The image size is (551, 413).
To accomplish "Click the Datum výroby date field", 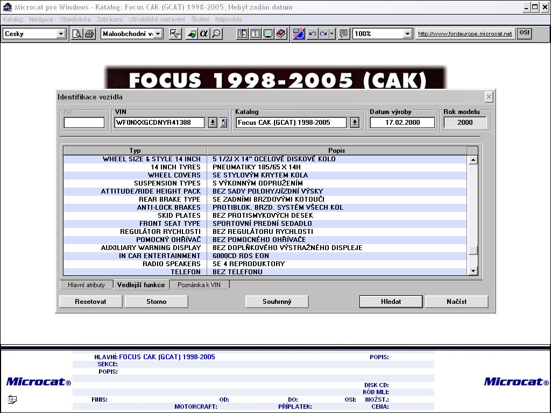I will [x=402, y=123].
